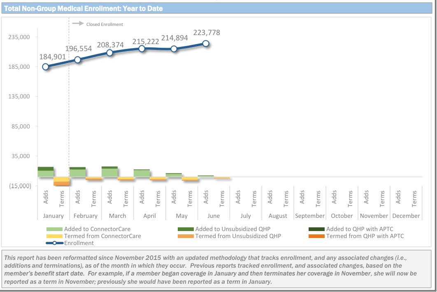
Task: Click the Closed Enrollment arrow icon
Action: [x=78, y=24]
